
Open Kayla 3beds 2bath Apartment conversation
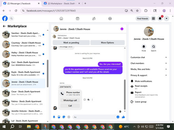[23, 73]
